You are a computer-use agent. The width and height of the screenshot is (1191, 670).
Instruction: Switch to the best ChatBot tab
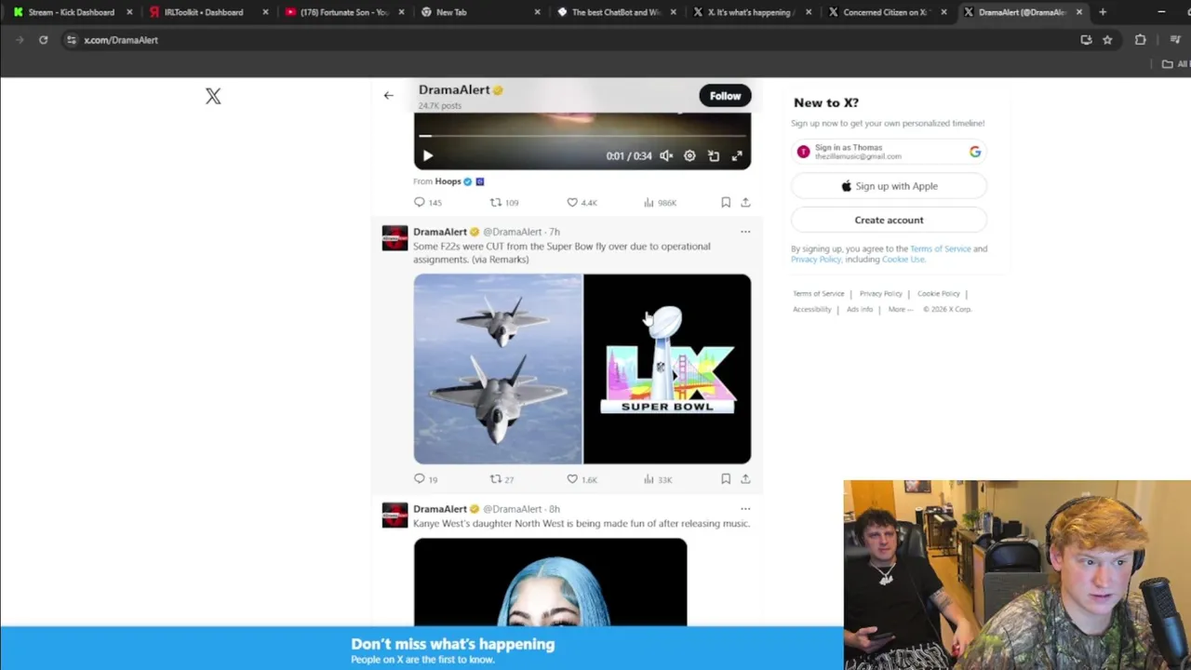coord(614,12)
